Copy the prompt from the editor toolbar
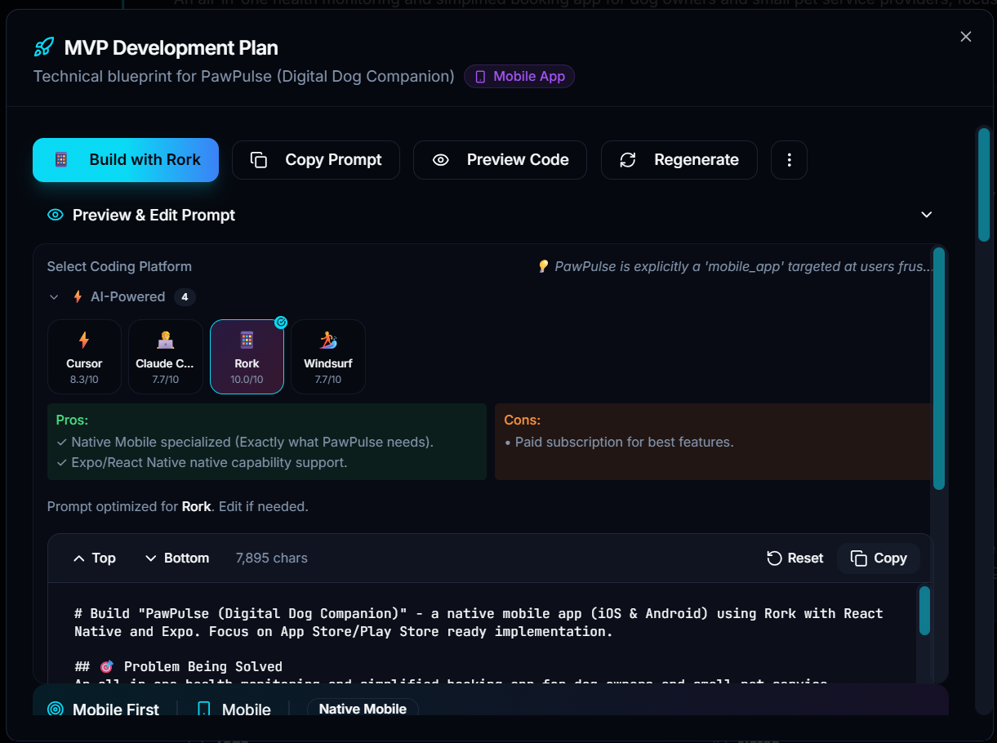 pyautogui.click(x=879, y=558)
